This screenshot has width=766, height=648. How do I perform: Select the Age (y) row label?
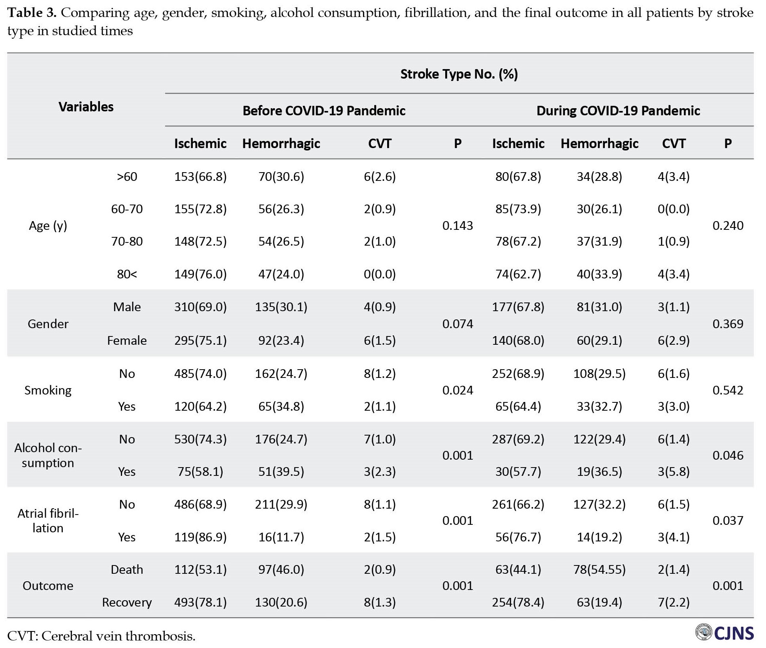point(48,225)
